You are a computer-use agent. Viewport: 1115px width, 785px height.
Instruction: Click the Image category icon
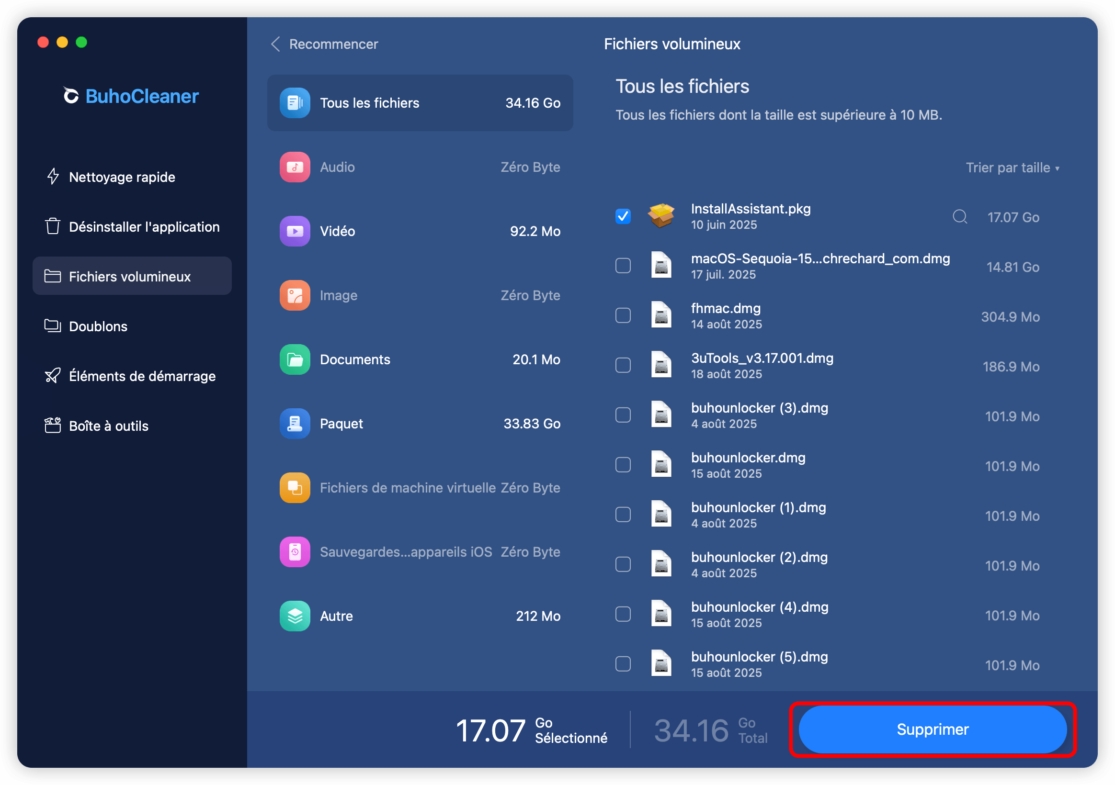coord(295,295)
